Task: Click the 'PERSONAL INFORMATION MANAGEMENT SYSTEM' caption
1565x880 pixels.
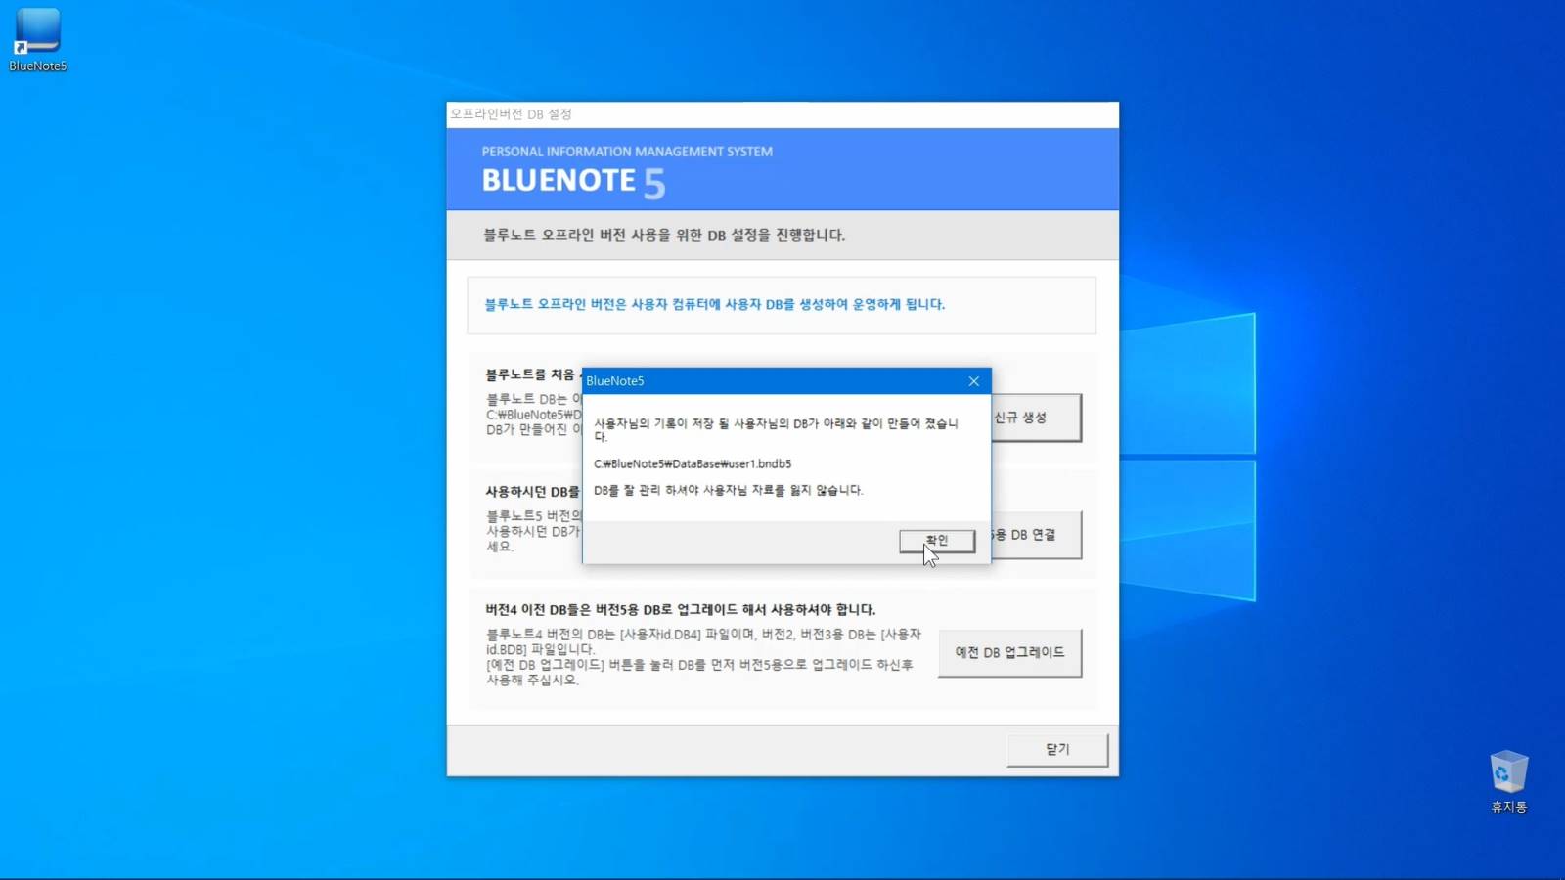Action: 627,152
